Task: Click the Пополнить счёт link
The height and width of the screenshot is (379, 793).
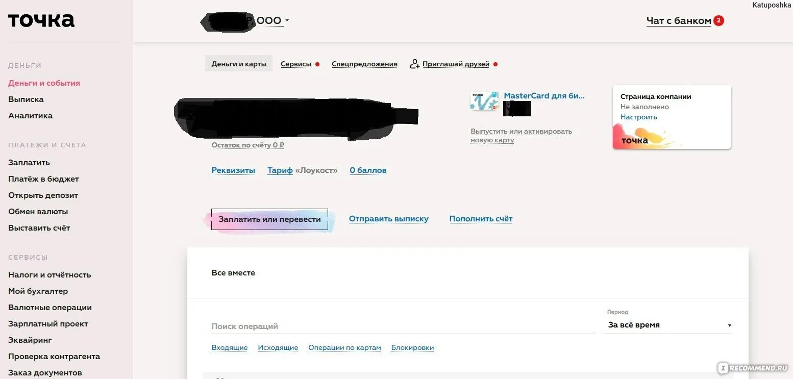Action: point(481,219)
